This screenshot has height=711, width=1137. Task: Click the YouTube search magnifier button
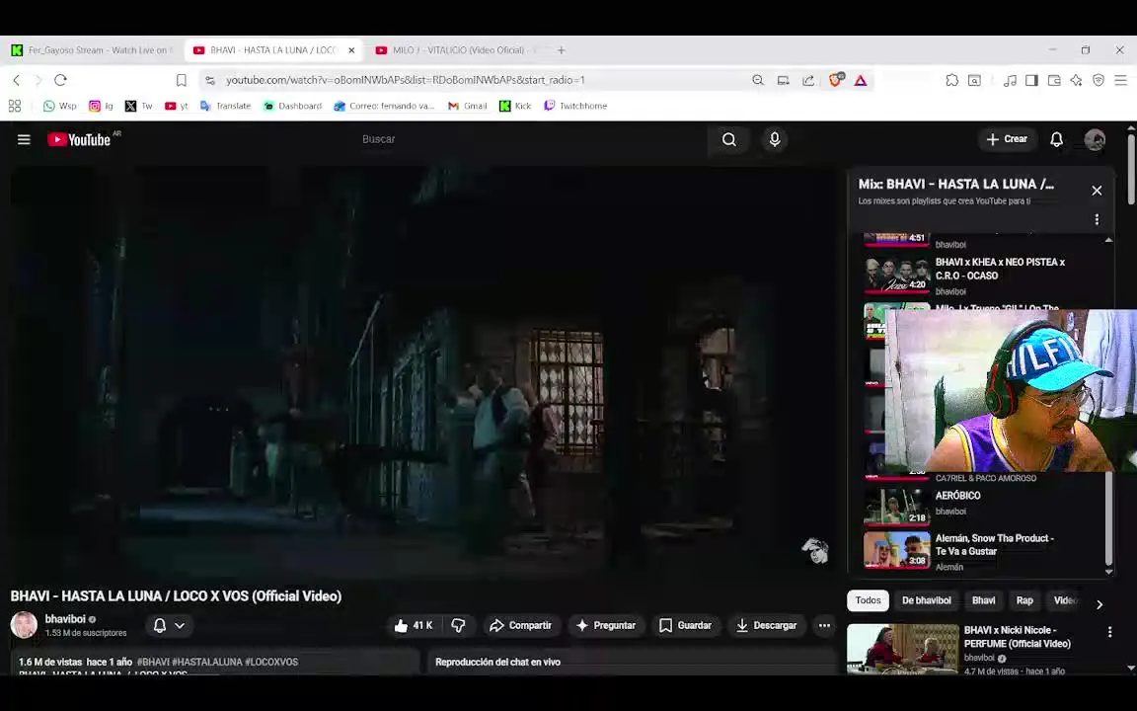pos(728,139)
